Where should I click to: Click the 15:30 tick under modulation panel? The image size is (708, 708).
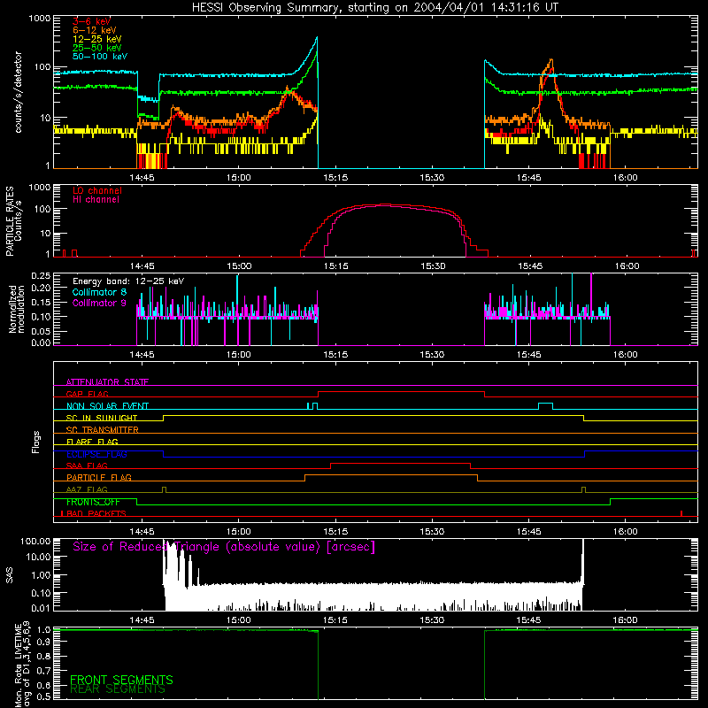click(432, 355)
